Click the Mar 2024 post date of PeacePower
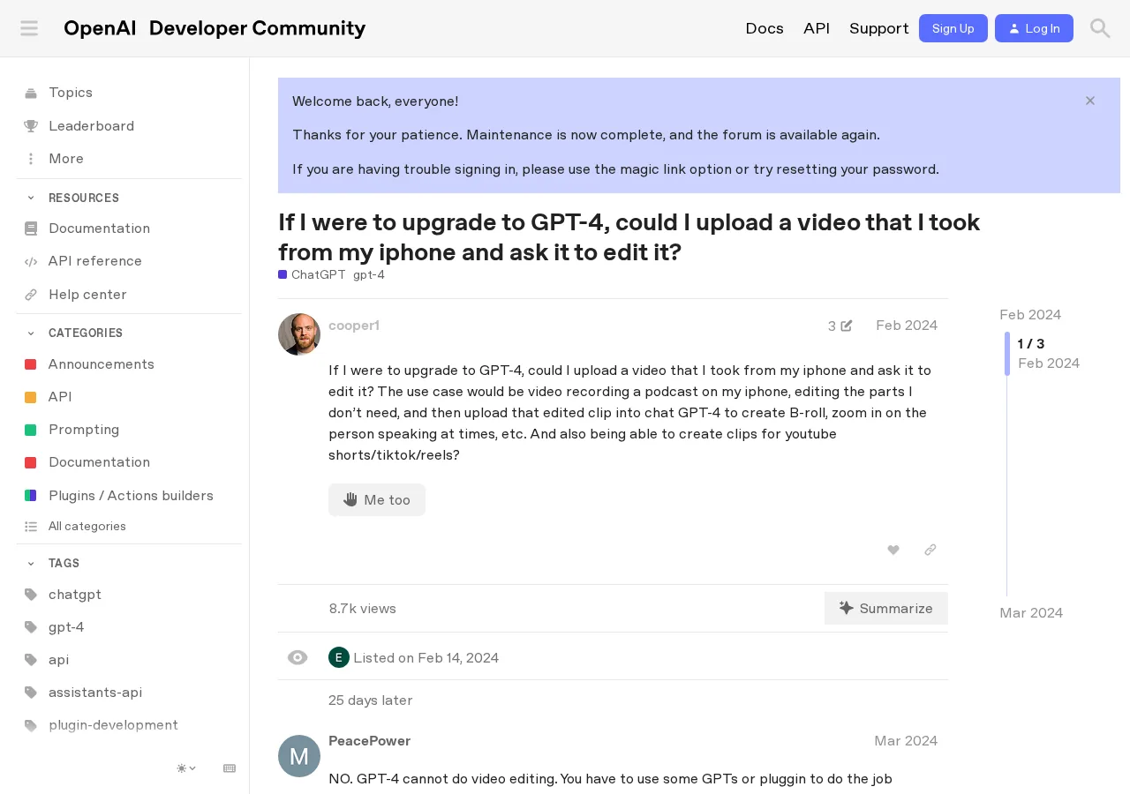Viewport: 1130px width, 794px height. click(906, 741)
